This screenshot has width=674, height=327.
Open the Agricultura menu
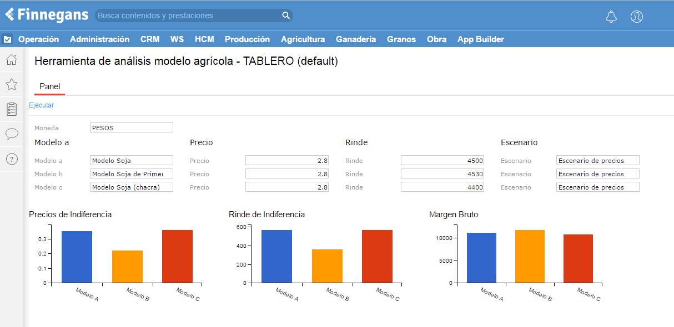point(303,39)
